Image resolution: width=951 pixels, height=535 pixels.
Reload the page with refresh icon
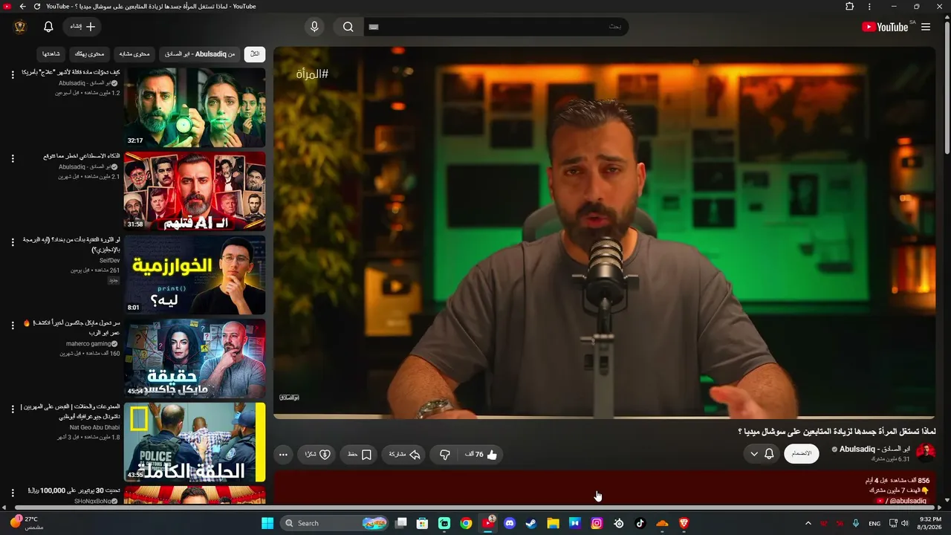(37, 7)
